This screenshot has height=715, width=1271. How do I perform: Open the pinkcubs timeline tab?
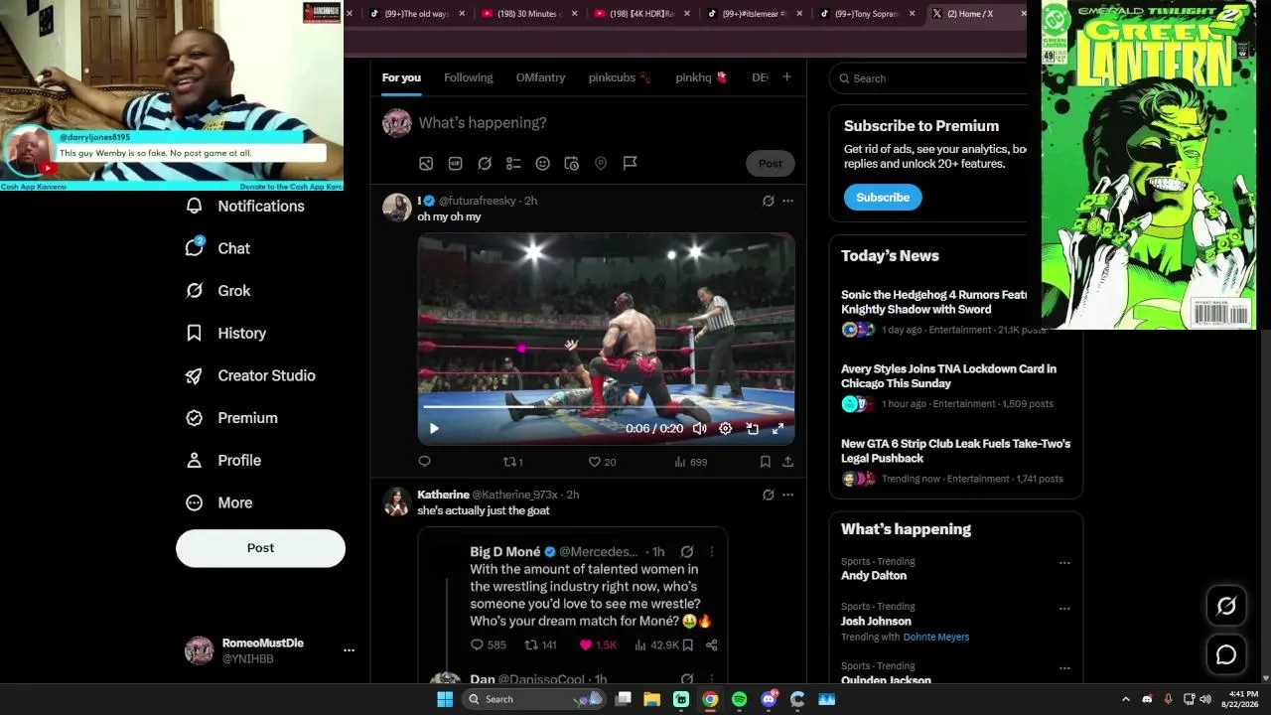click(x=620, y=77)
